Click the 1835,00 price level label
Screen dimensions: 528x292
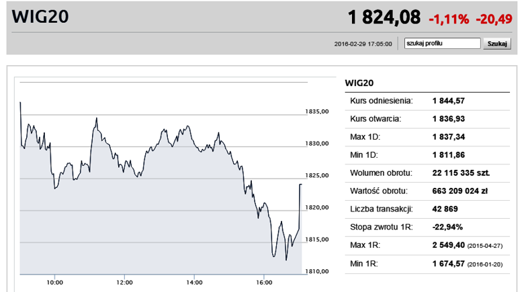pyautogui.click(x=317, y=111)
